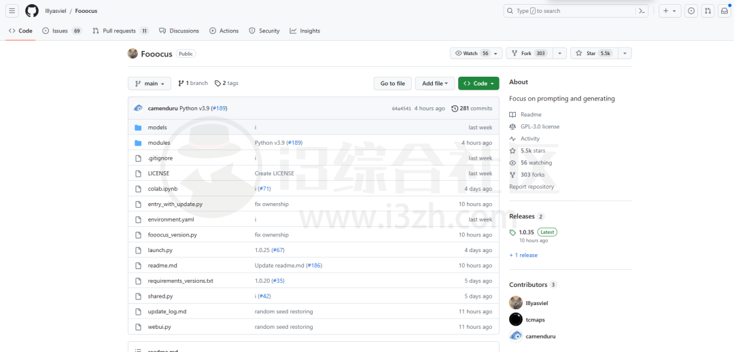Screen dimensions: 734x352
Task: Star the Fooocus repository
Action: [594, 54]
